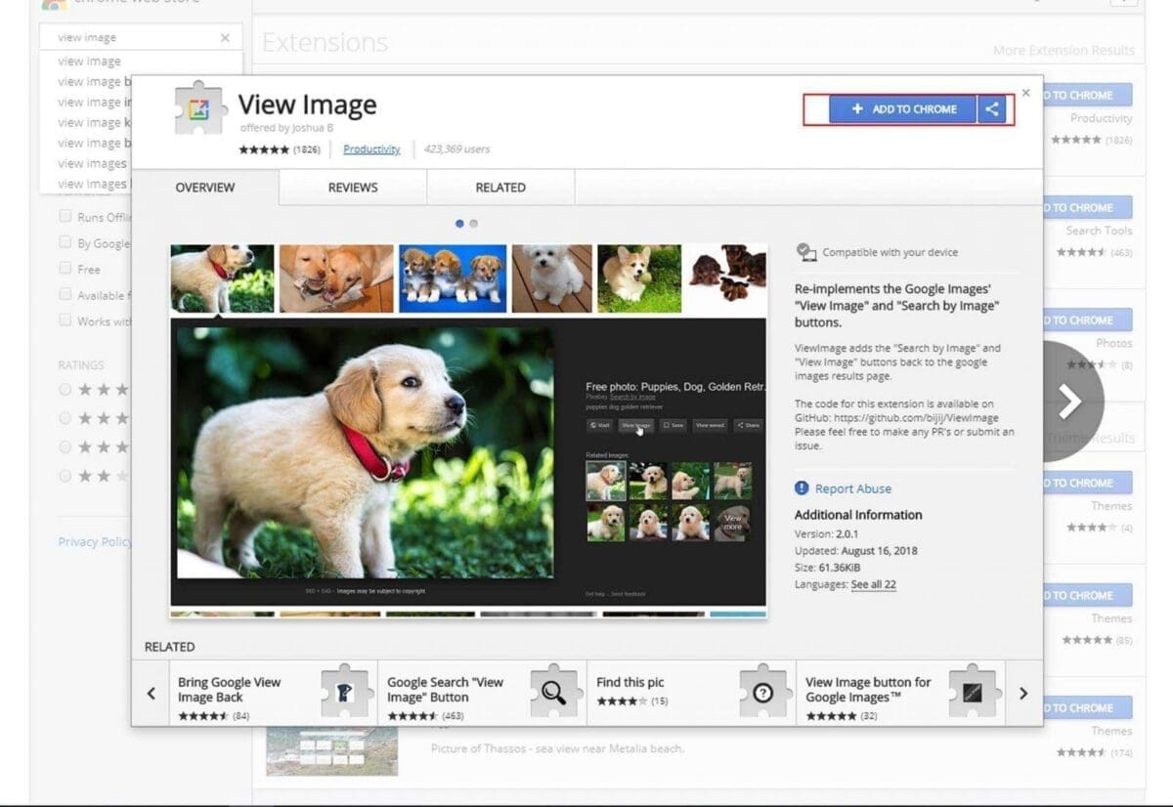This screenshot has width=1173, height=807.
Task: Click the "423,369 users" text
Action: pyautogui.click(x=456, y=149)
